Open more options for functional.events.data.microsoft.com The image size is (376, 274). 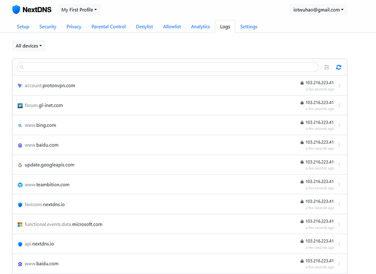(x=339, y=224)
